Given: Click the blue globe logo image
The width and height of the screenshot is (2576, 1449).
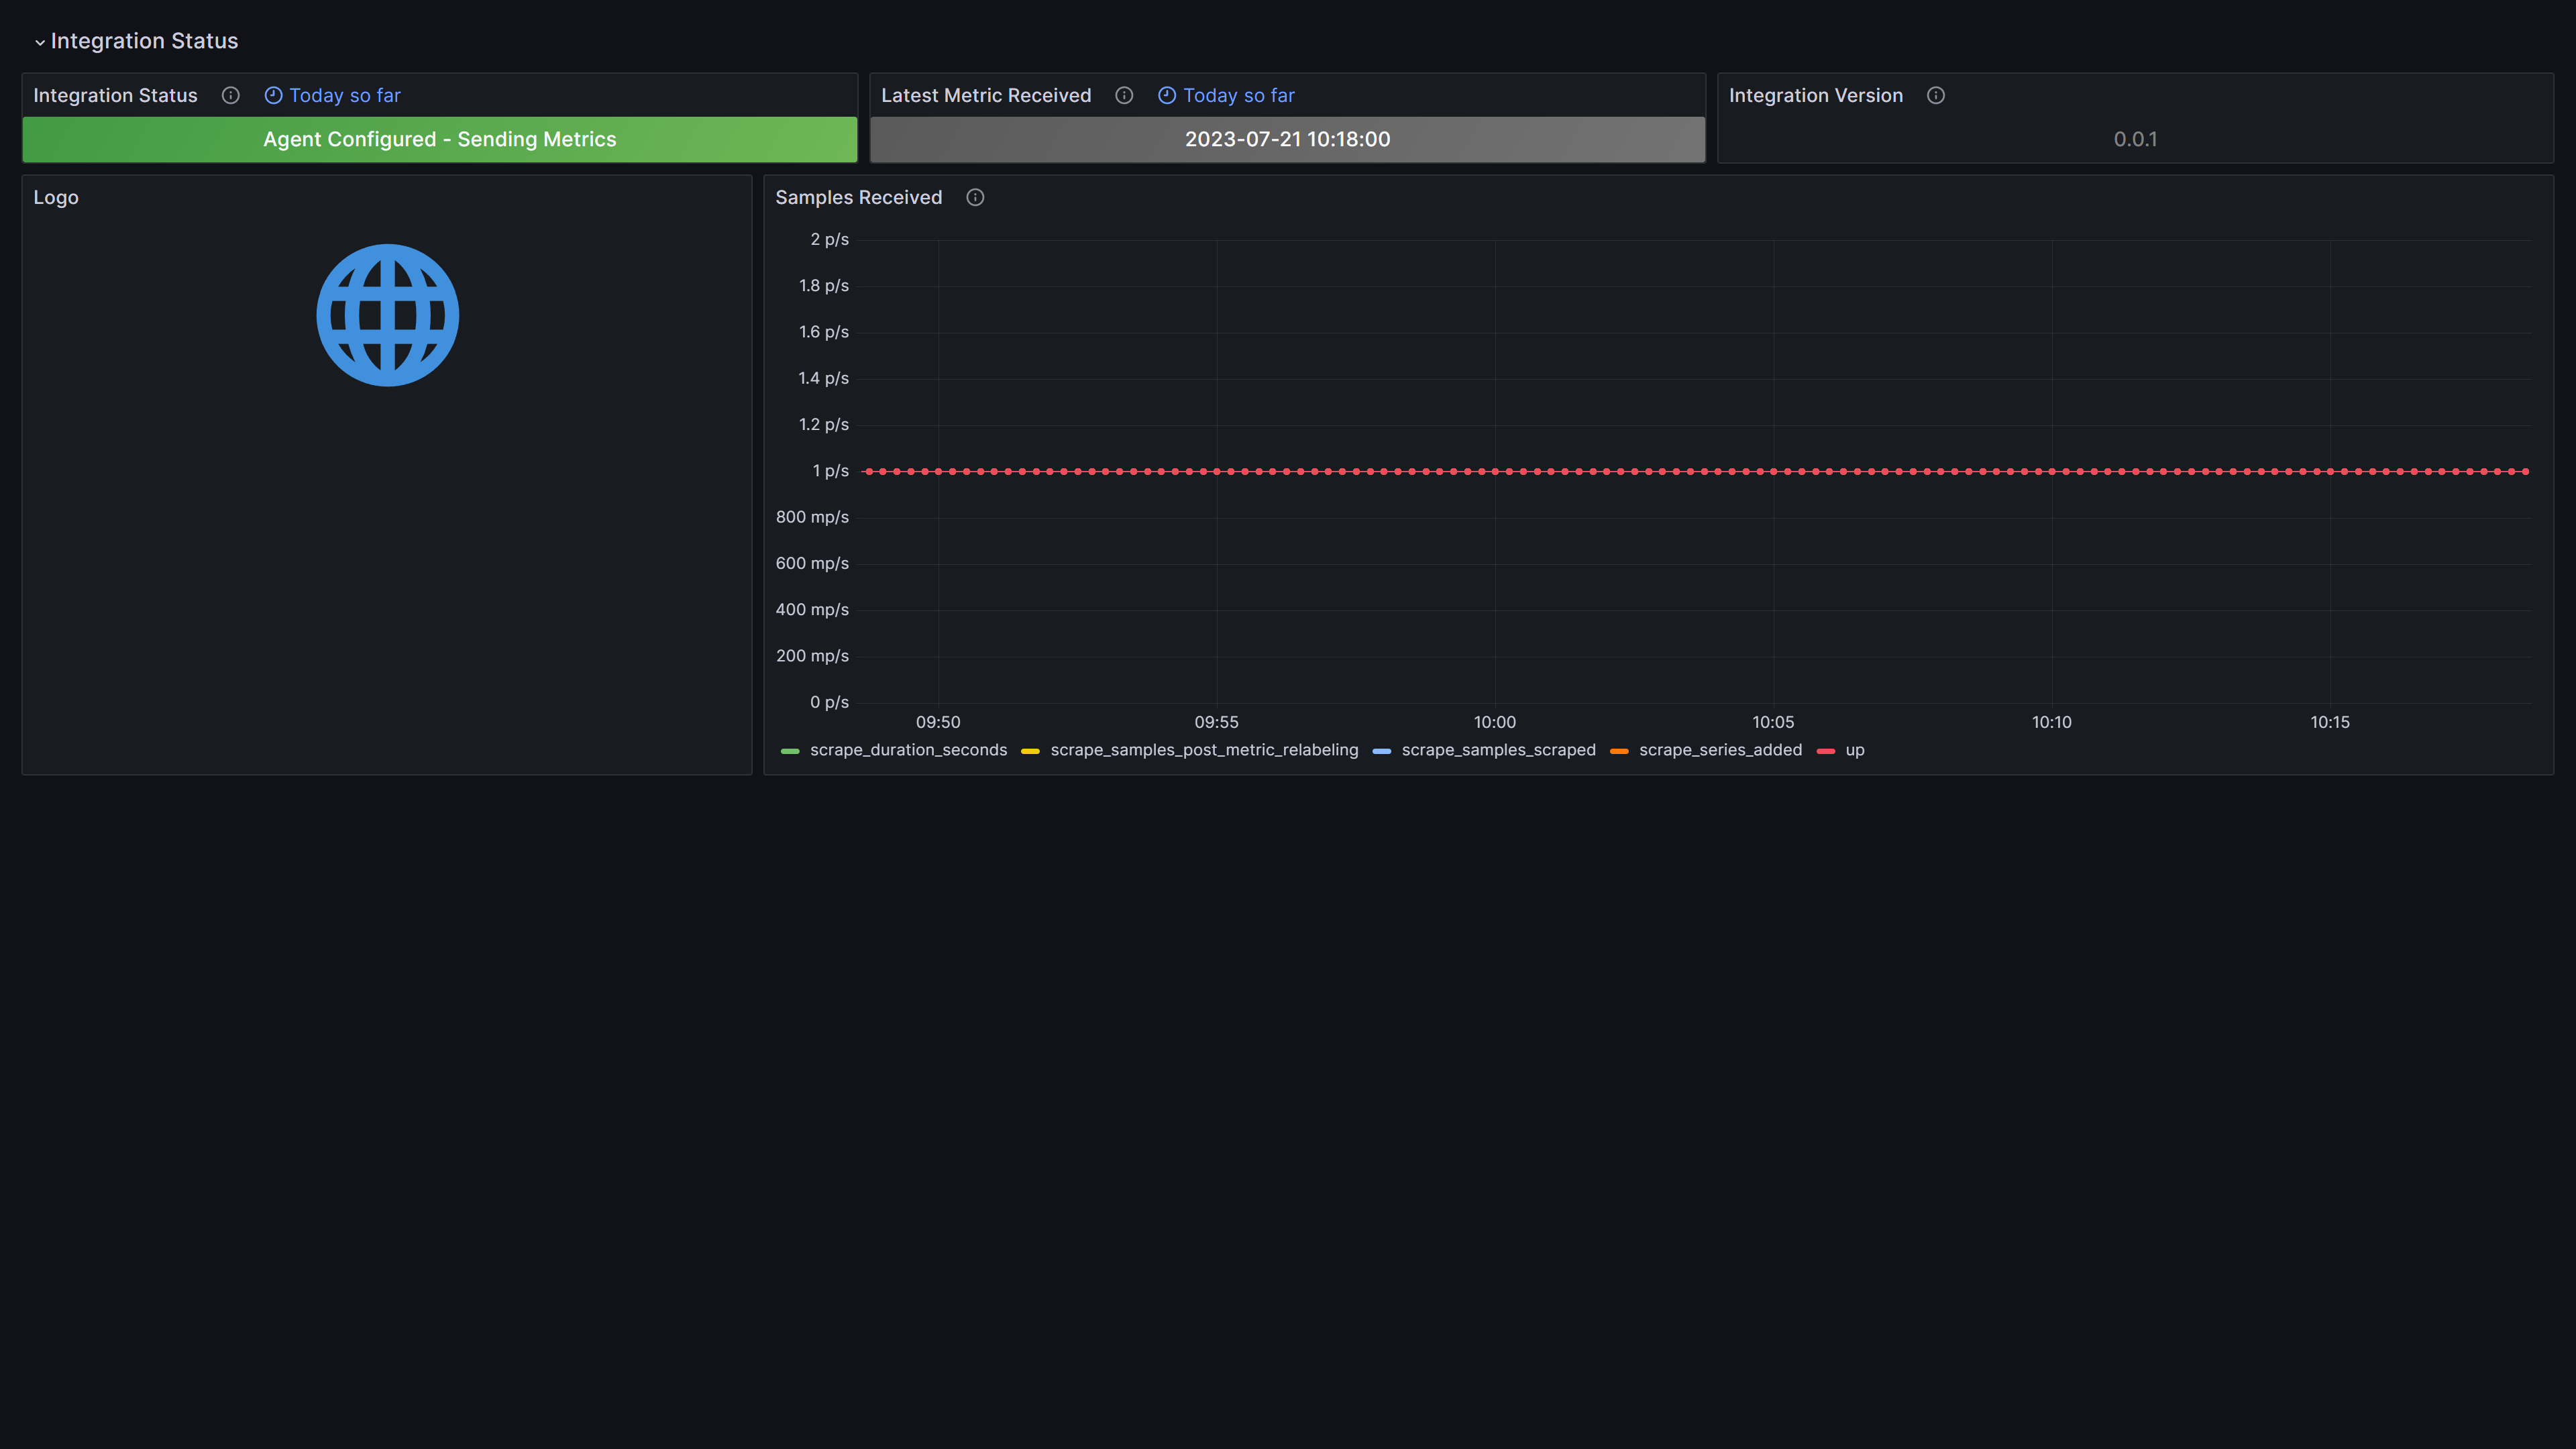Looking at the screenshot, I should point(387,314).
